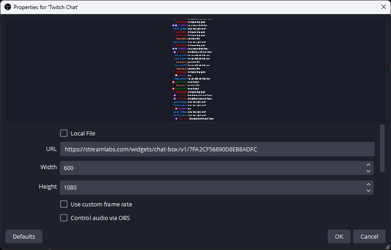Image resolution: width=391 pixels, height=250 pixels.
Task: Confirm settings with the OK button
Action: 339,236
